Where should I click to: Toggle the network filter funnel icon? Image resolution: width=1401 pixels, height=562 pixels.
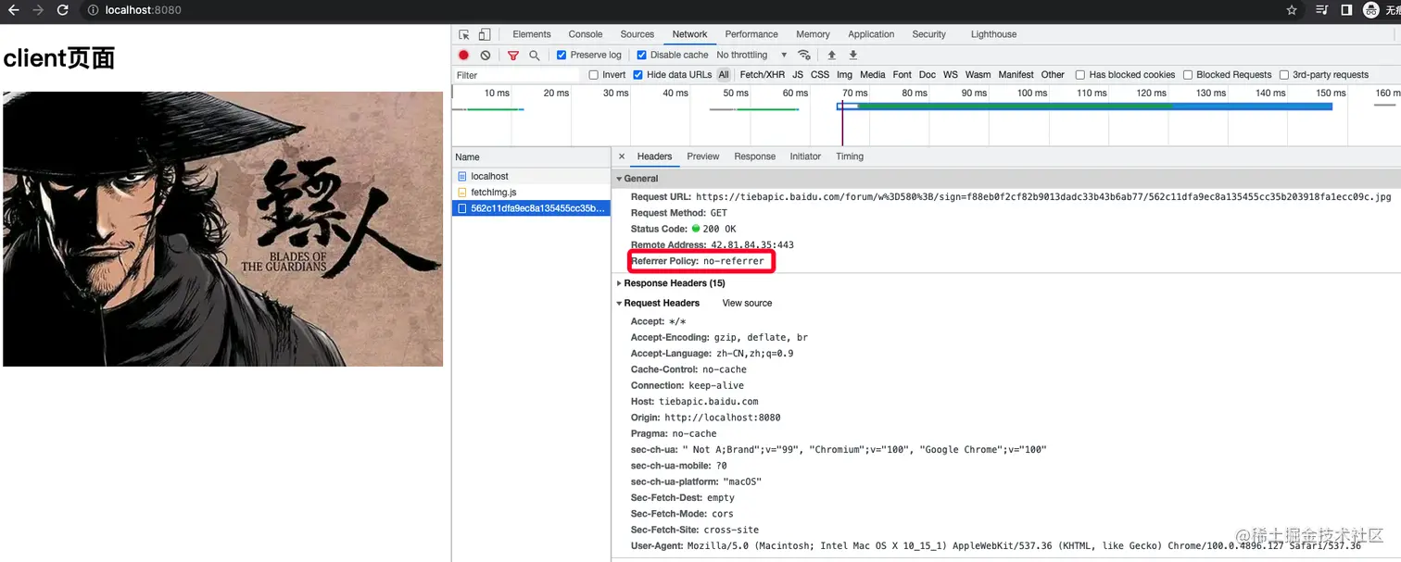[x=513, y=55]
